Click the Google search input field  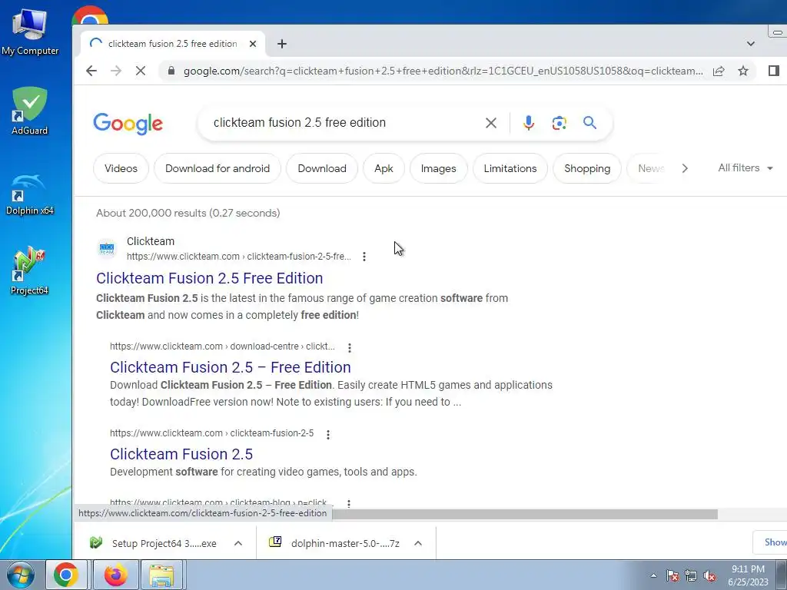click(x=347, y=123)
